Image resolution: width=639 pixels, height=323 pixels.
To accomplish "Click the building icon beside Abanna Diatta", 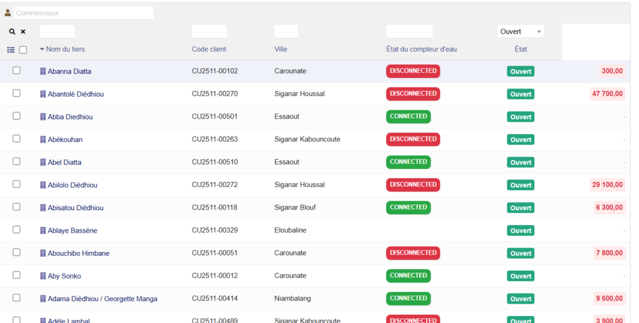I will click(43, 72).
